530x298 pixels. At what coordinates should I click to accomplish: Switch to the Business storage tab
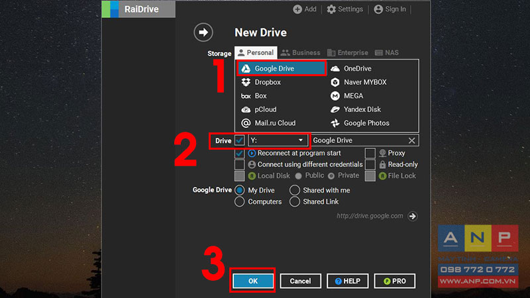click(x=301, y=53)
